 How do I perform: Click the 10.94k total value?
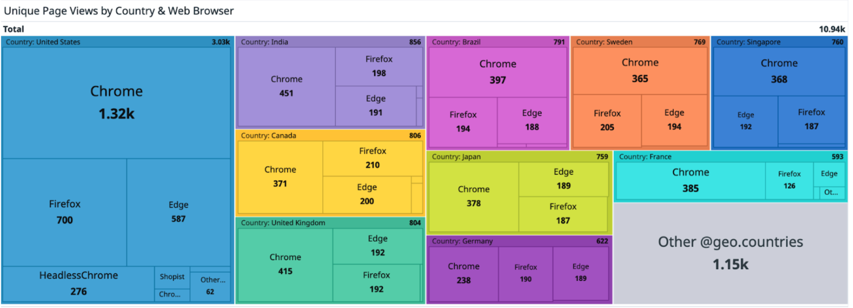click(x=832, y=29)
